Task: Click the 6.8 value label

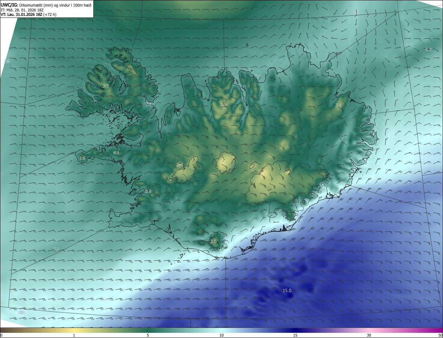Action: [x=148, y=191]
